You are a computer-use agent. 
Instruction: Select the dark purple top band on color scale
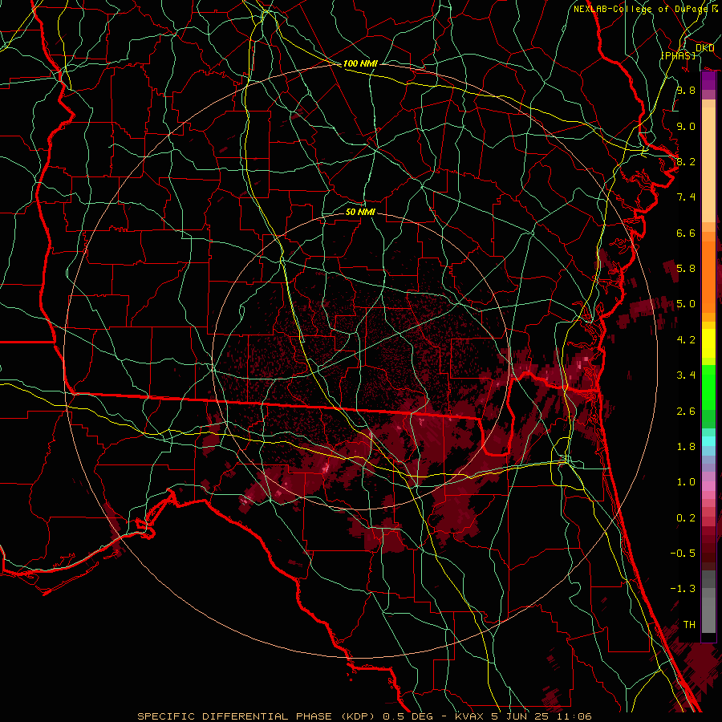click(708, 80)
